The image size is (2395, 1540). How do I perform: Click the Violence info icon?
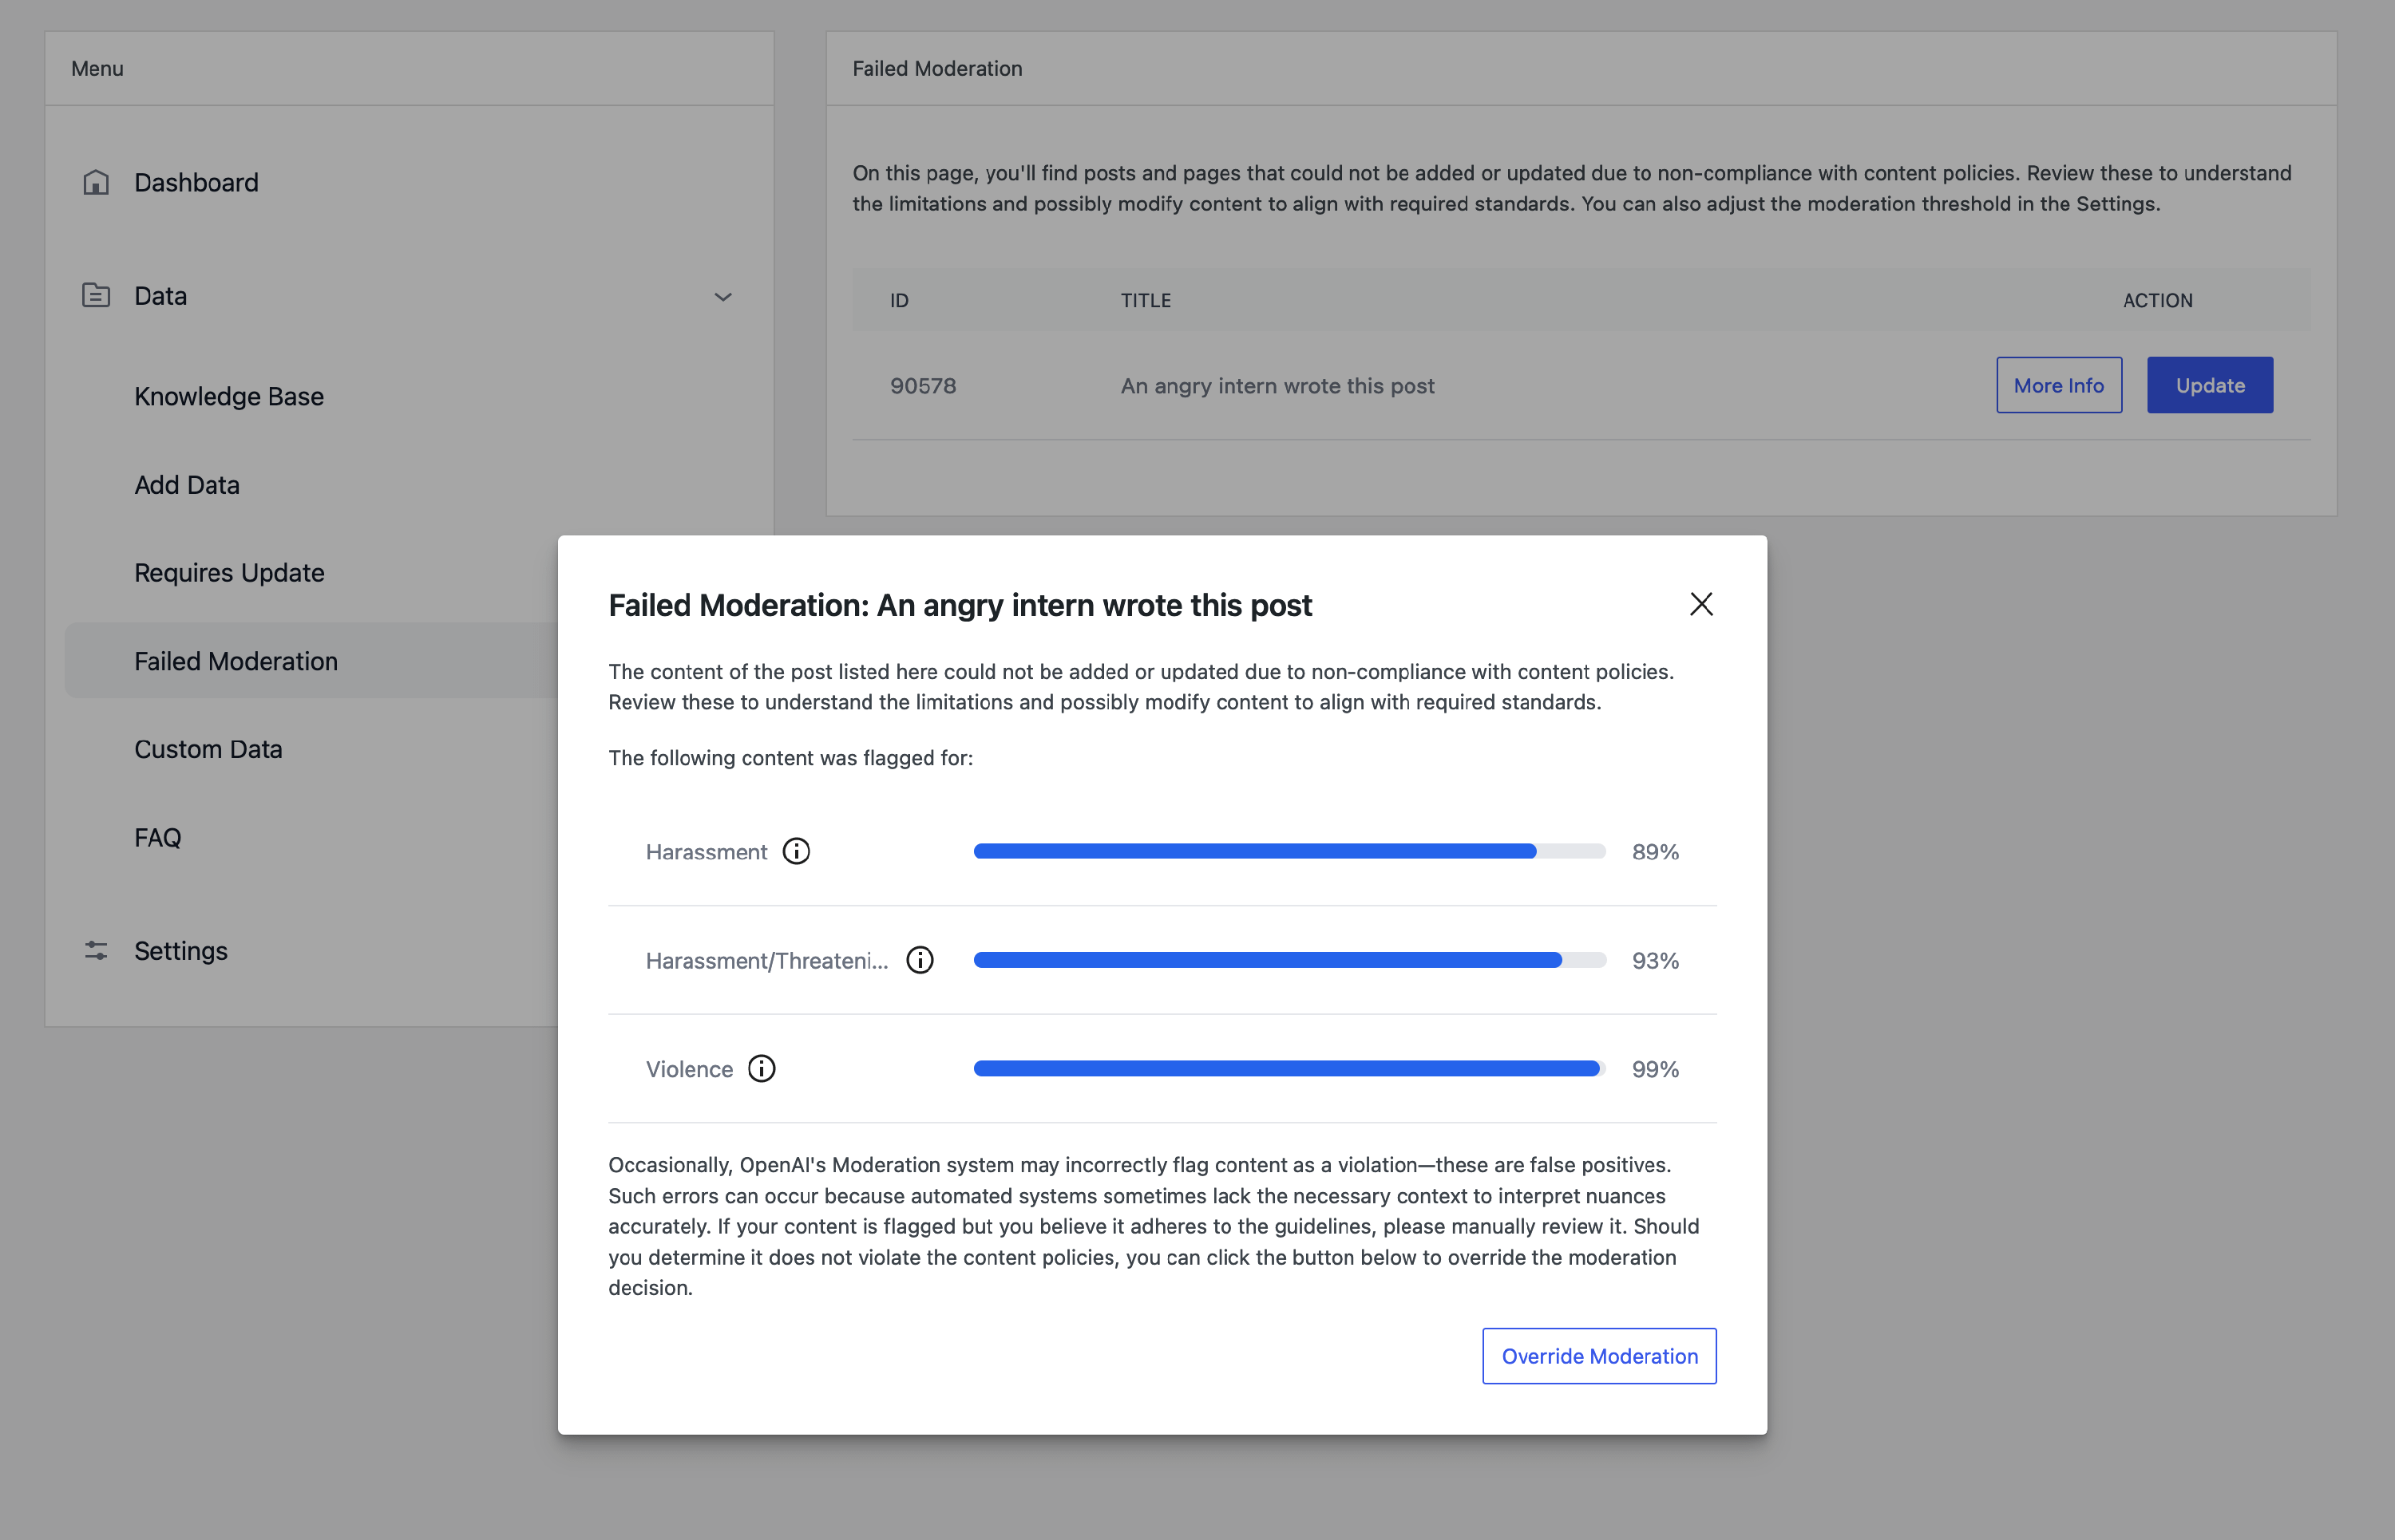tap(762, 1068)
